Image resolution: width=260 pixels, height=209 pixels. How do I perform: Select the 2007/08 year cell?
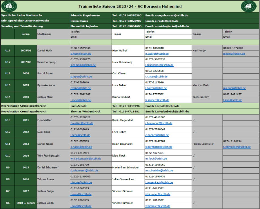coord(26,62)
